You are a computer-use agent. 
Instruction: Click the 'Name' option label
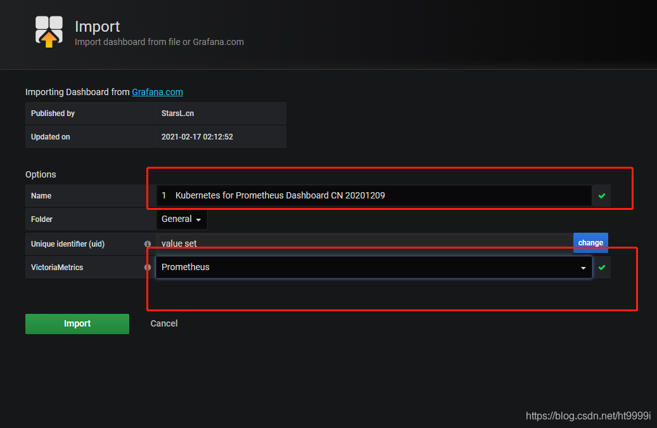41,196
